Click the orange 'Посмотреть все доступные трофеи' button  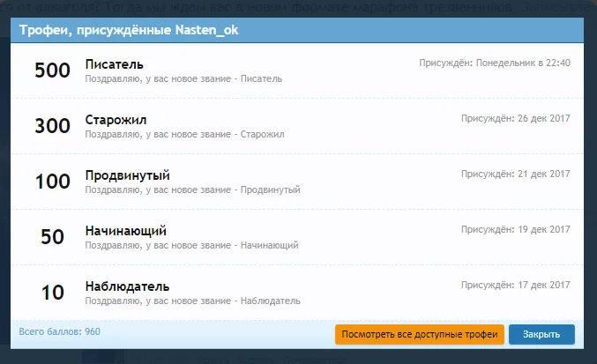point(420,334)
